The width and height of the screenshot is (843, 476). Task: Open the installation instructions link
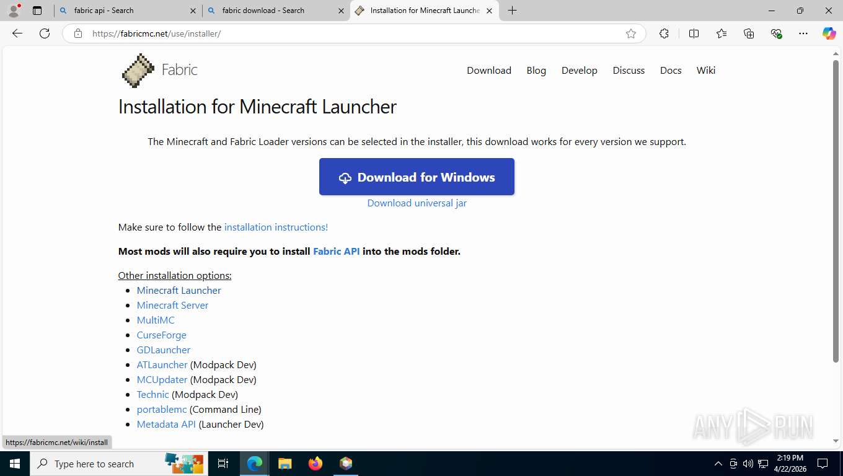[x=276, y=227]
